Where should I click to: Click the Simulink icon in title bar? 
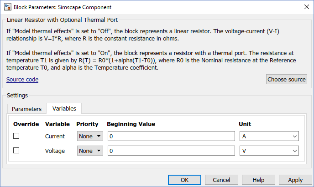[x=6, y=7]
